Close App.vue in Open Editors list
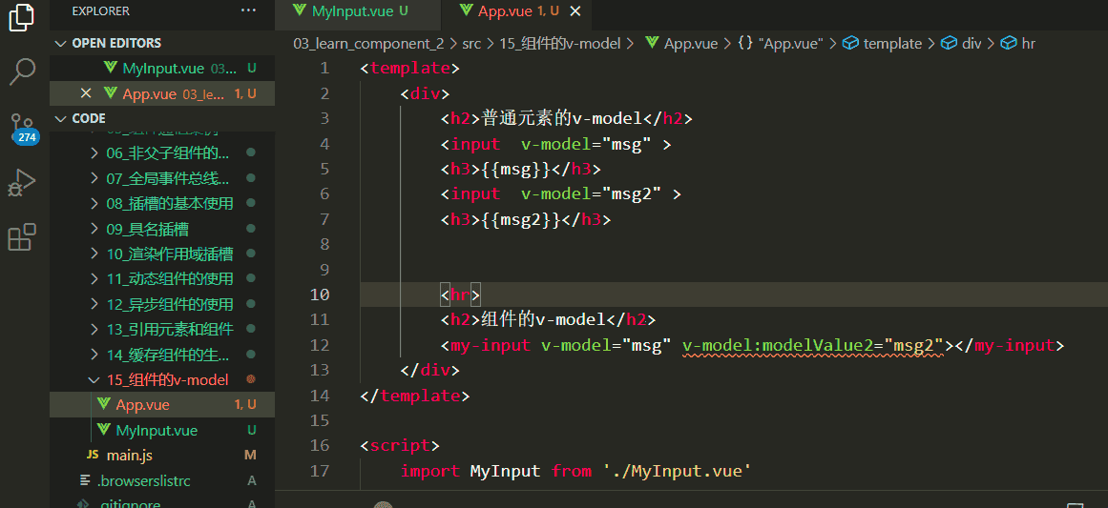The image size is (1108, 508). (86, 93)
